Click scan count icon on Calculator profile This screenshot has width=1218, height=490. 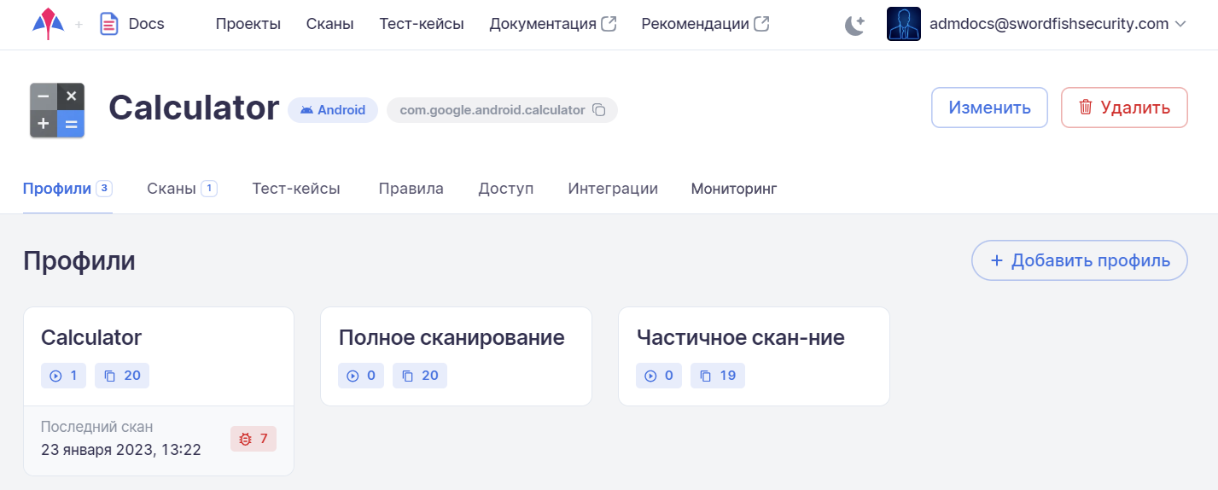tap(56, 376)
